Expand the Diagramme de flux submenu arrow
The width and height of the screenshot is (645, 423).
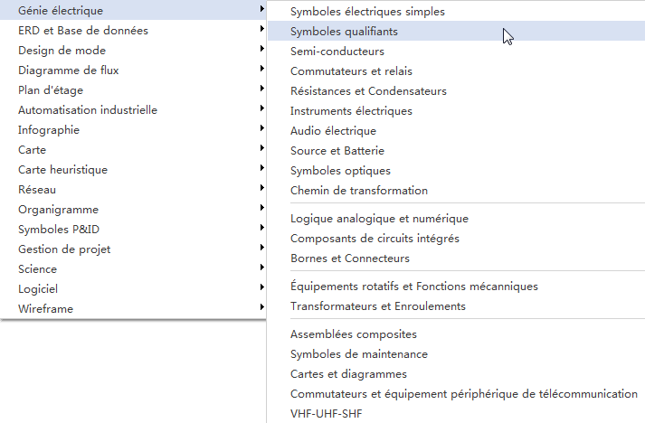(x=261, y=70)
